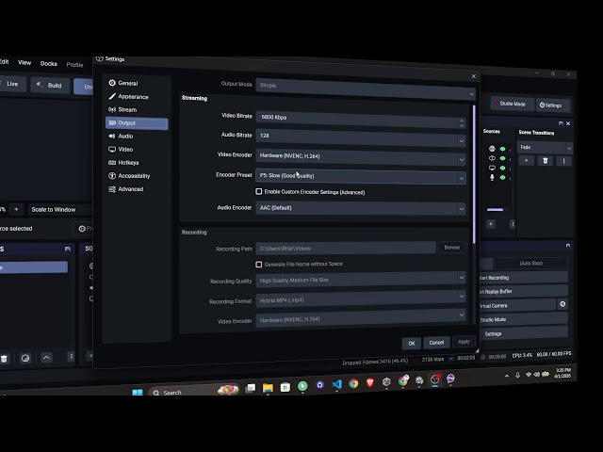This screenshot has height=452, width=603.
Task: Open the View menu in OBS
Action: pyautogui.click(x=24, y=63)
